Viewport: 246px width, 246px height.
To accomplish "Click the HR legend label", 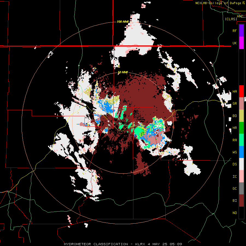I will point(235,128).
